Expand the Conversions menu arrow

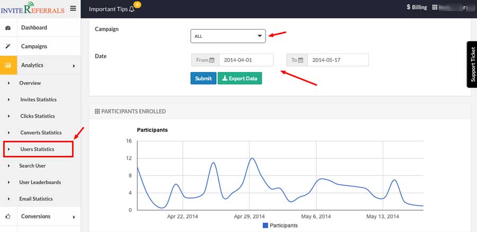74,217
